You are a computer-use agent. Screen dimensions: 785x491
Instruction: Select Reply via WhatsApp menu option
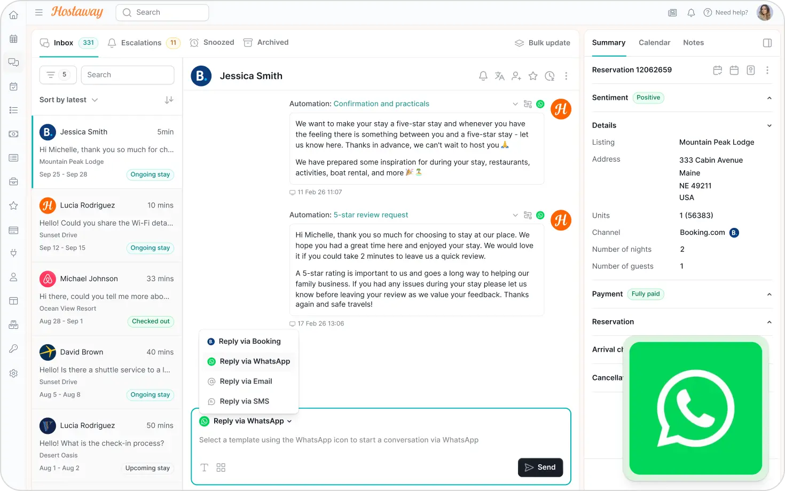(249, 361)
